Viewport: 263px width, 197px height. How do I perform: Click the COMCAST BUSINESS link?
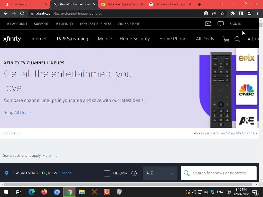tap(96, 24)
